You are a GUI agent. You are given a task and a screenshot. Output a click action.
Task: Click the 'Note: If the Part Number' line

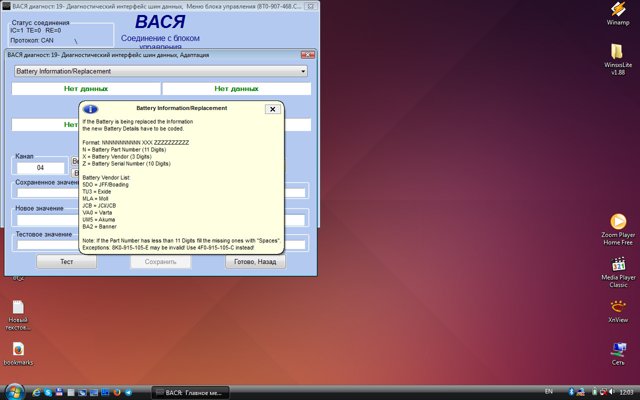[182, 240]
